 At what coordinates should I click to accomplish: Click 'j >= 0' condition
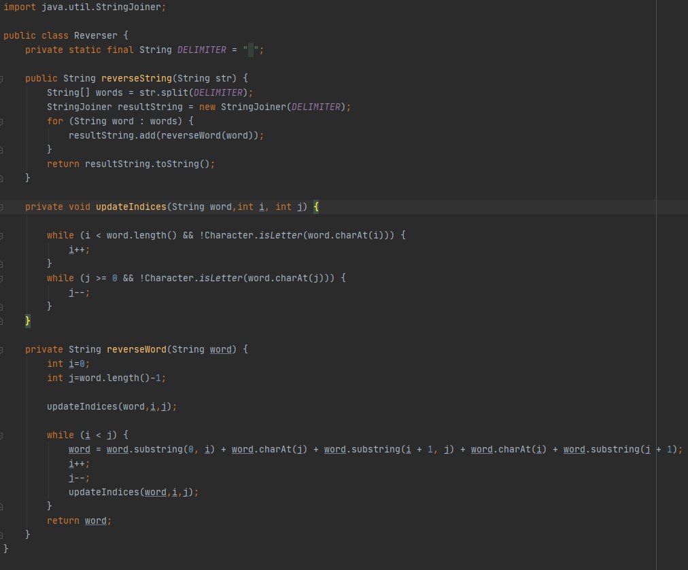click(x=101, y=279)
